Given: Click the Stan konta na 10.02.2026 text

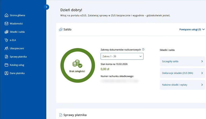Looking at the screenshot, I should (x=114, y=64).
